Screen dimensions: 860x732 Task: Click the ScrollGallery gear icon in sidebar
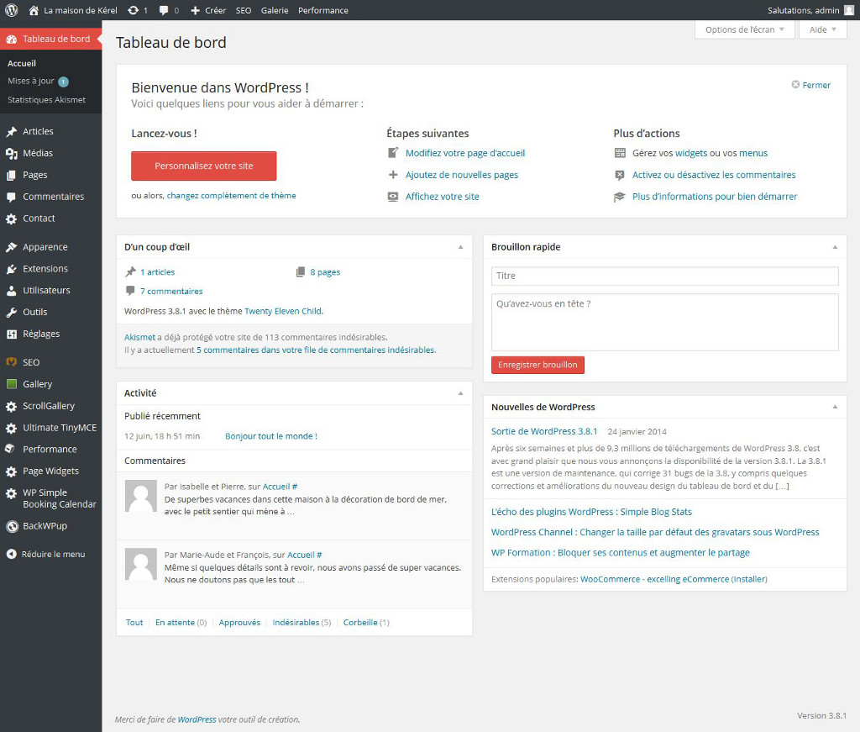point(12,407)
